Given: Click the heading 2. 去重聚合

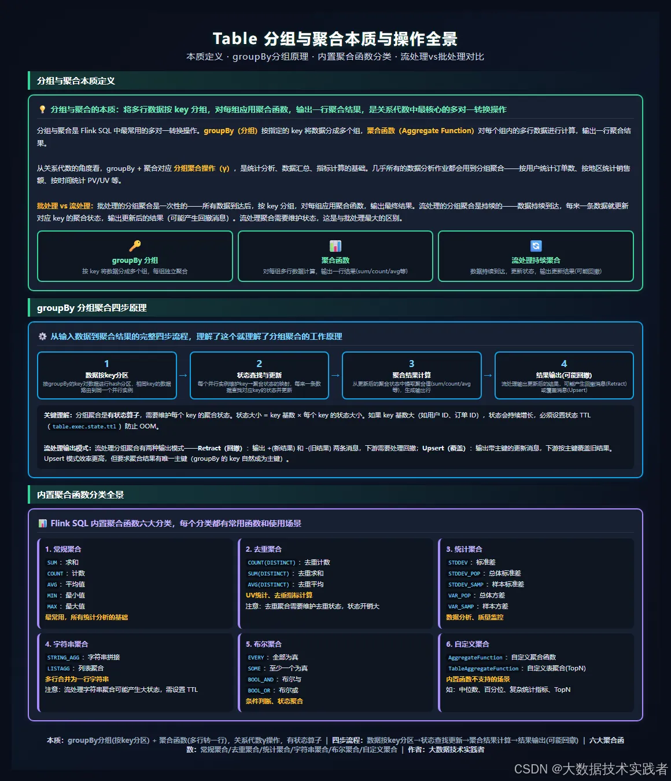Looking at the screenshot, I should pos(264,549).
